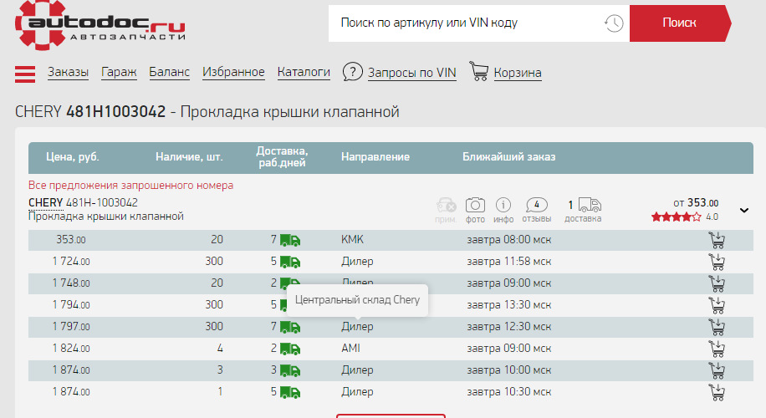The height and width of the screenshot is (418, 766).
Task: Open the Запросы по VIN link
Action: (411, 73)
